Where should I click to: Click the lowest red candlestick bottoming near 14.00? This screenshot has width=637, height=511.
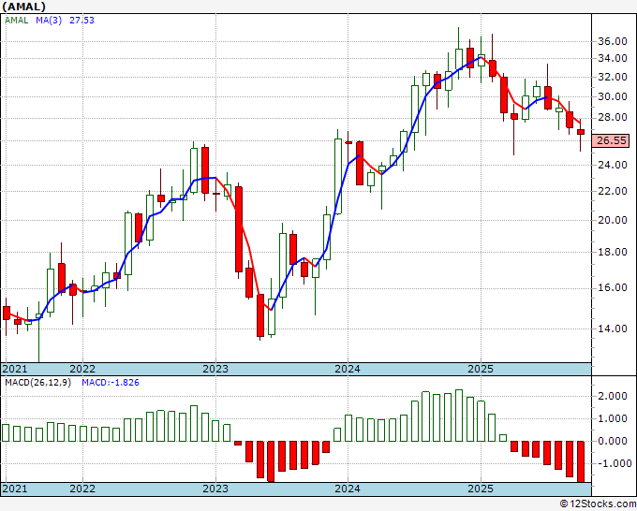click(x=260, y=315)
